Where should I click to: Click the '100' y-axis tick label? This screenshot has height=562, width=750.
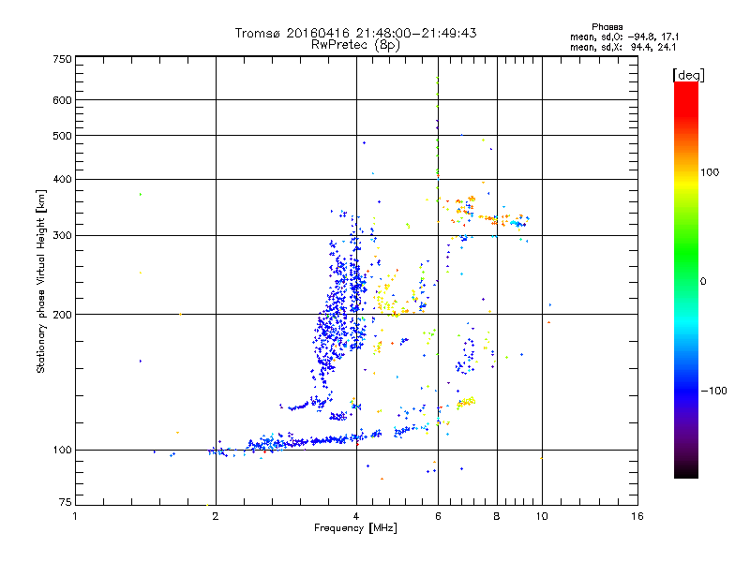click(62, 451)
